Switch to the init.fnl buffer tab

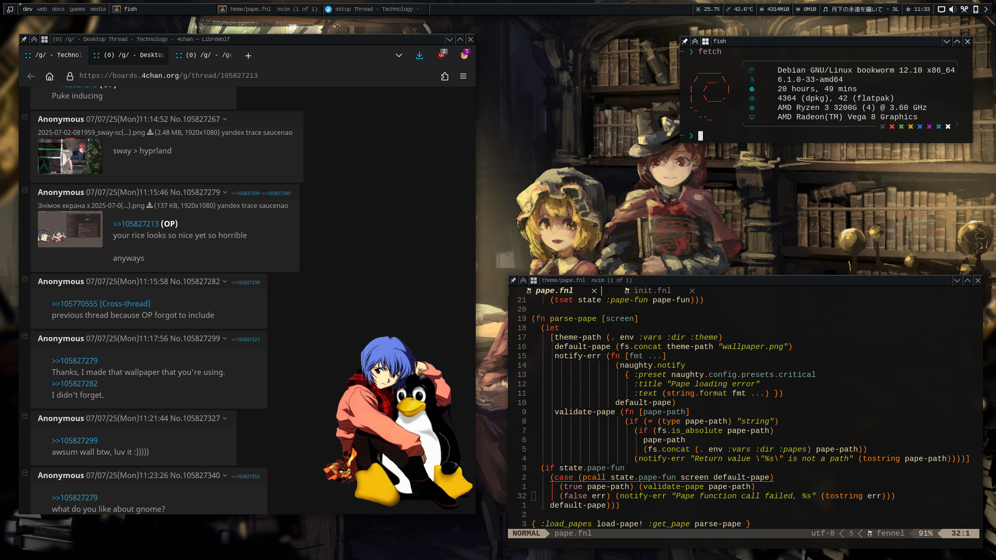point(652,291)
